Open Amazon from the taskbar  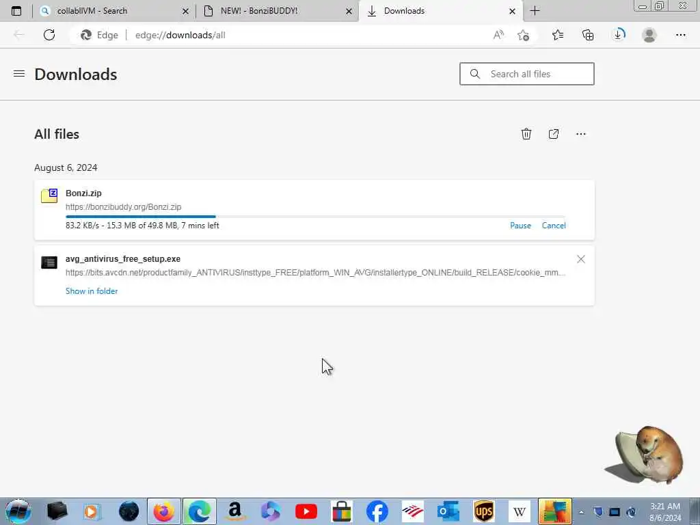[x=235, y=511]
